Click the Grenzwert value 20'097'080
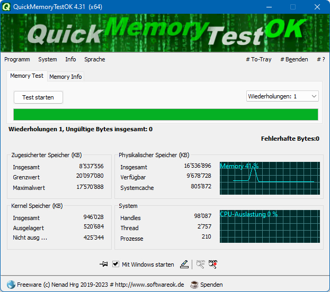330x292 pixels. click(90, 176)
